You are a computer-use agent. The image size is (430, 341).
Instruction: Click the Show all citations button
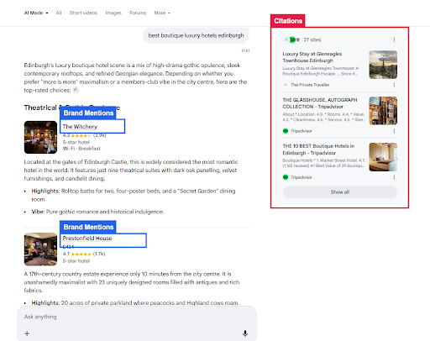[340, 192]
